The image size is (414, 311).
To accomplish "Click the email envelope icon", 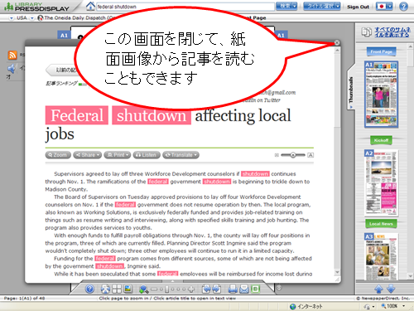I will point(244,289).
